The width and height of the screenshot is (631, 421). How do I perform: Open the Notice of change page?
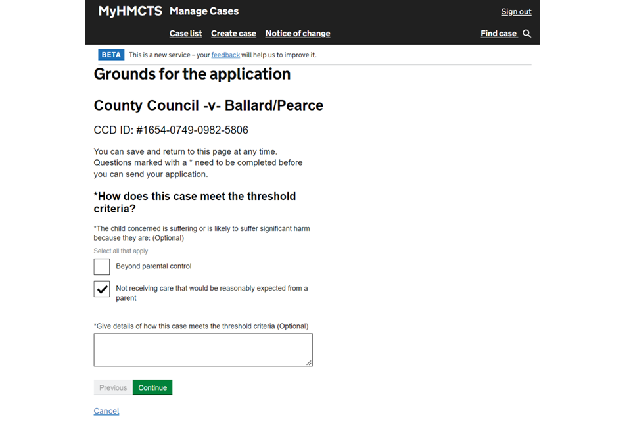coord(297,34)
